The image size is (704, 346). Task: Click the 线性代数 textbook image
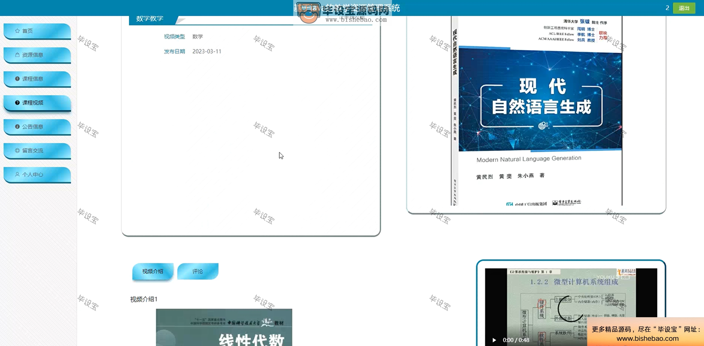(x=224, y=327)
